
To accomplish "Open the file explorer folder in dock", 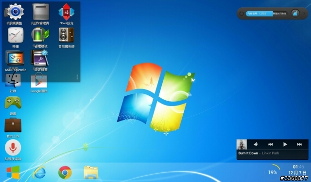I will 91,172.
